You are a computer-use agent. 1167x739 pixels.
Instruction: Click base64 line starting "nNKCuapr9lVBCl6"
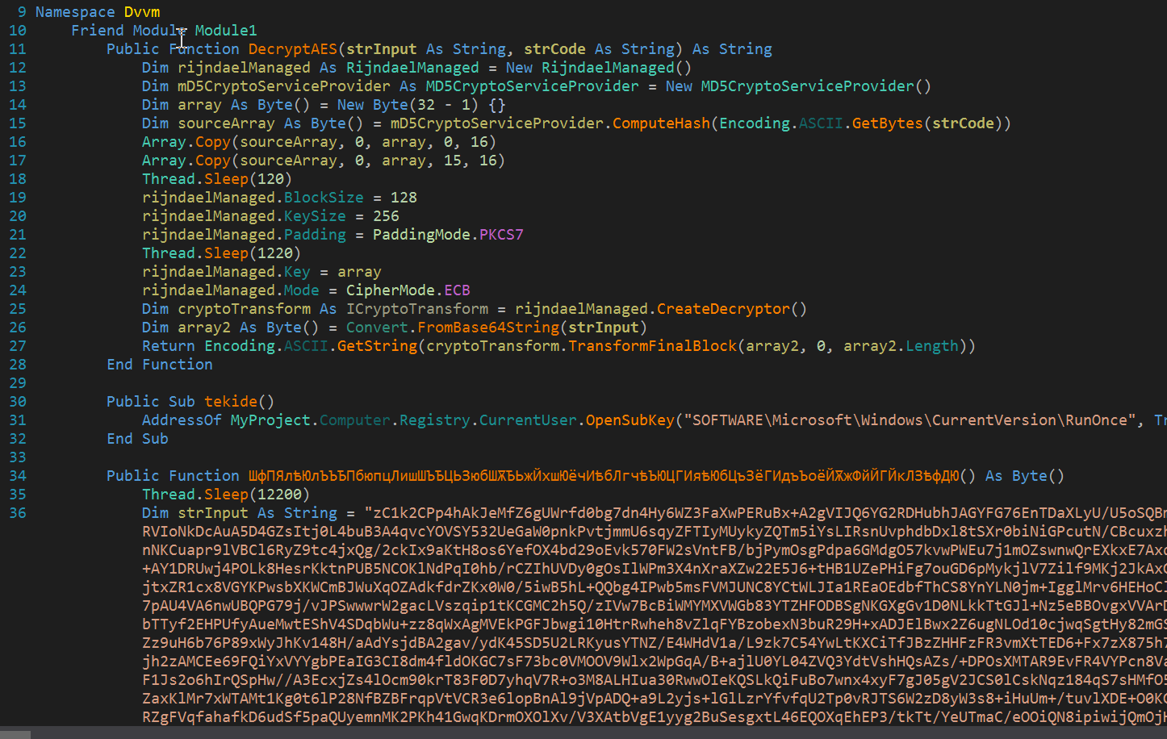click(x=655, y=550)
